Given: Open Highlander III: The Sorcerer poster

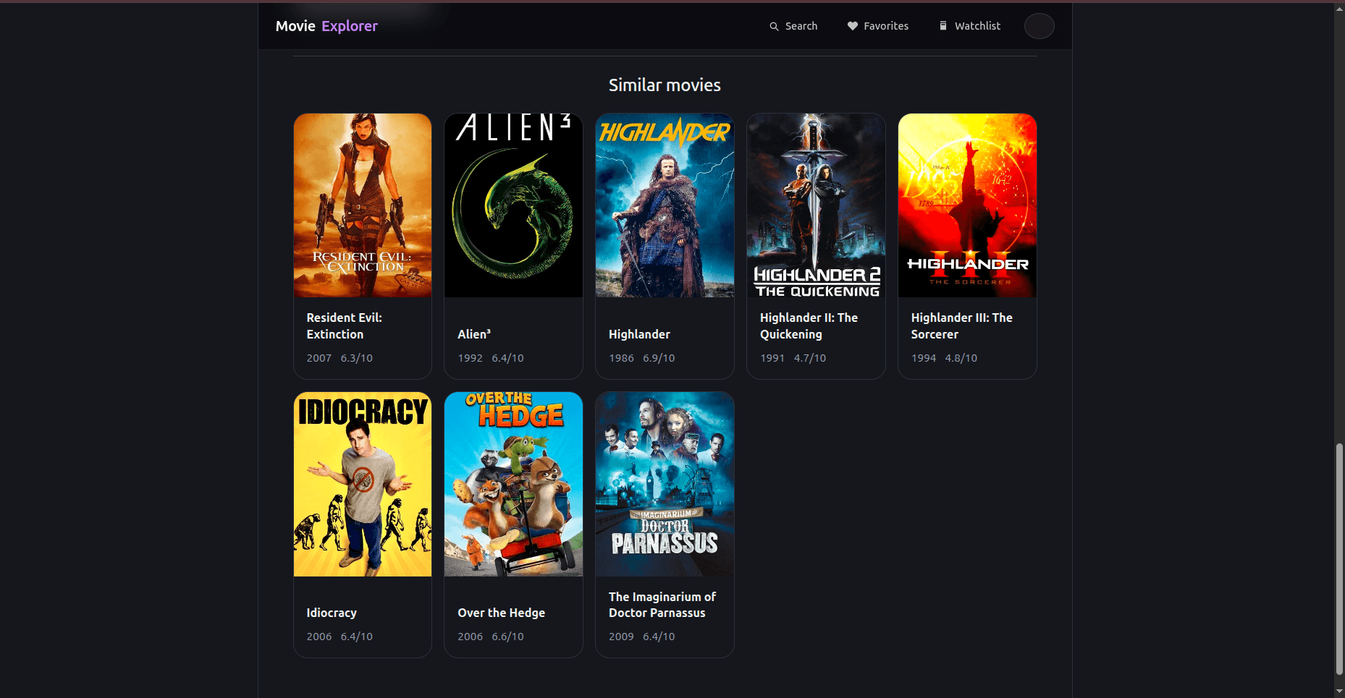Looking at the screenshot, I should (967, 205).
